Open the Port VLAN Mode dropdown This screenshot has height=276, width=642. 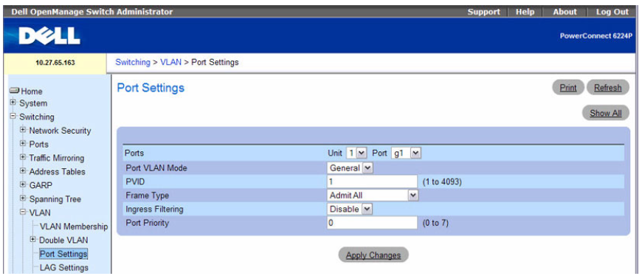[350, 168]
